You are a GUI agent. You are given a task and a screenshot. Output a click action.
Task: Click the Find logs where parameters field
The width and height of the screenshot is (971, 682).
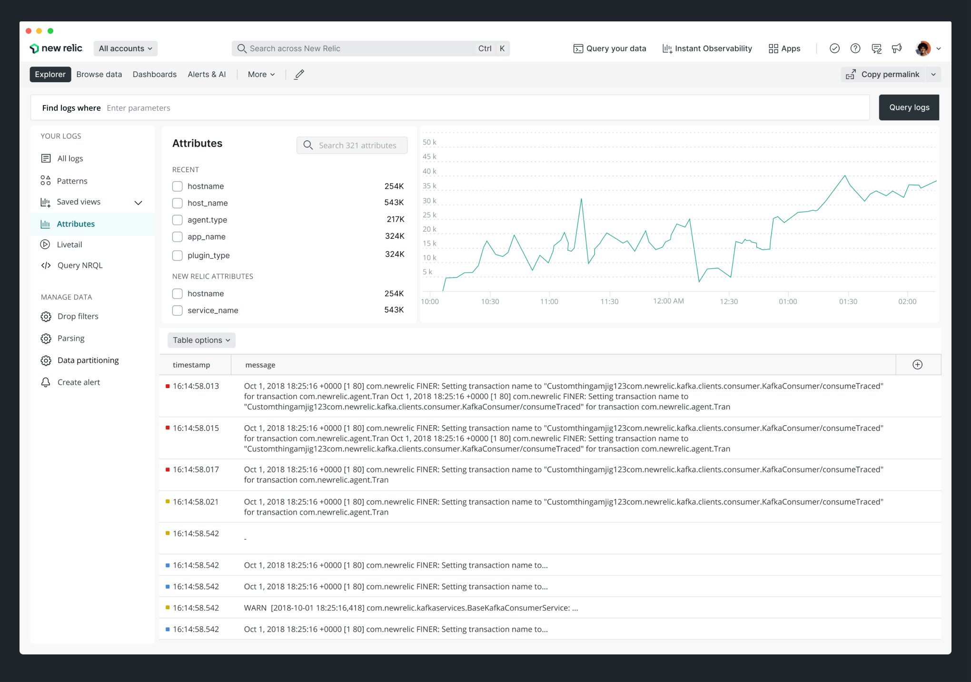point(450,108)
